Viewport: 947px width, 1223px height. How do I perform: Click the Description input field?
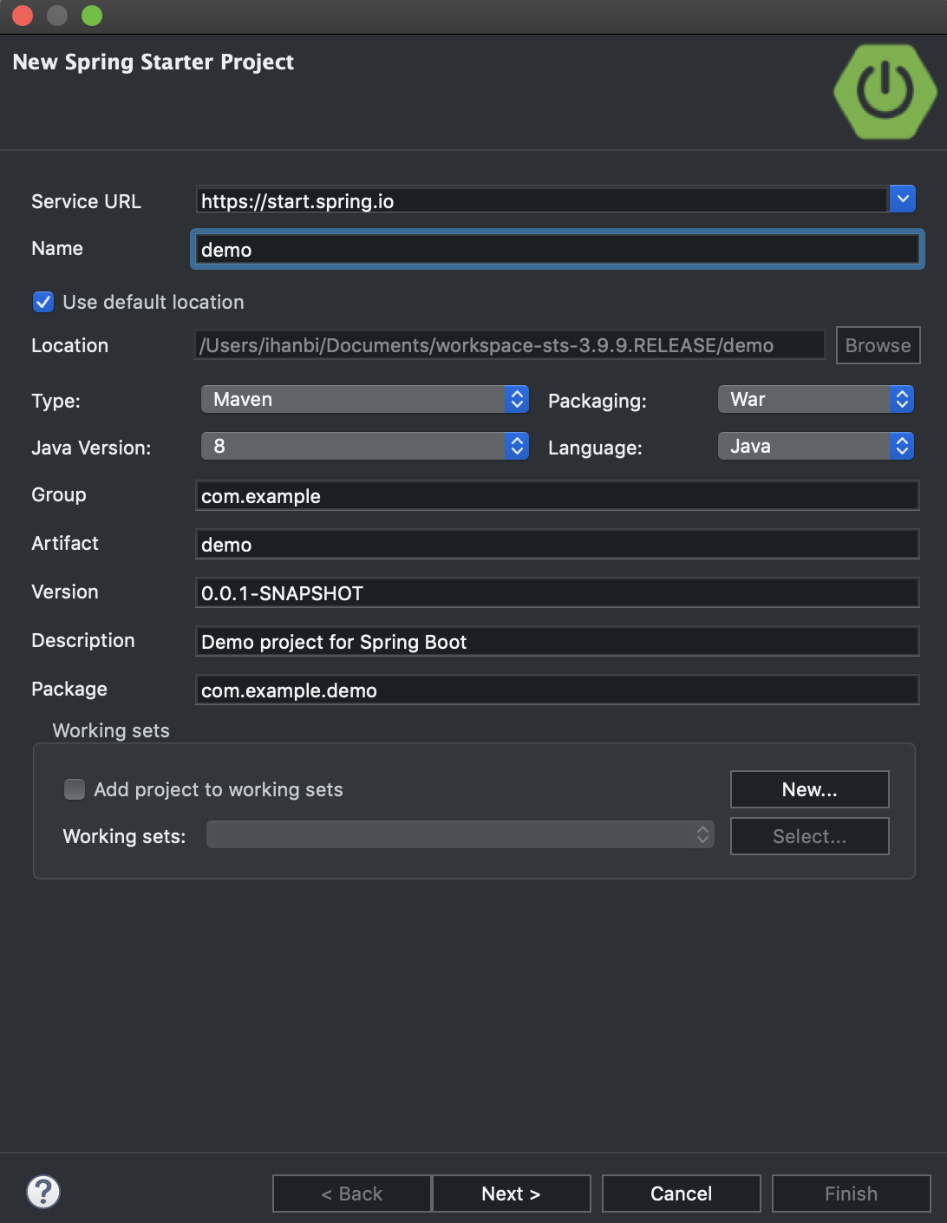(557, 642)
